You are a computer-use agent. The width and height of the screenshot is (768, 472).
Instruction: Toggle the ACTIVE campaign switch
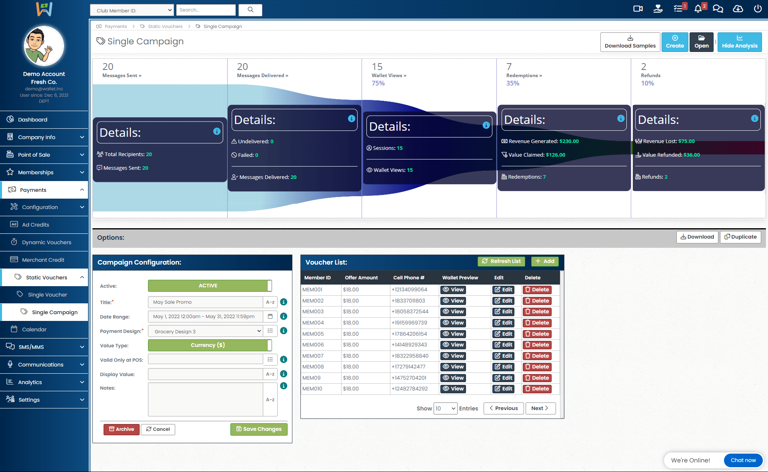point(210,286)
